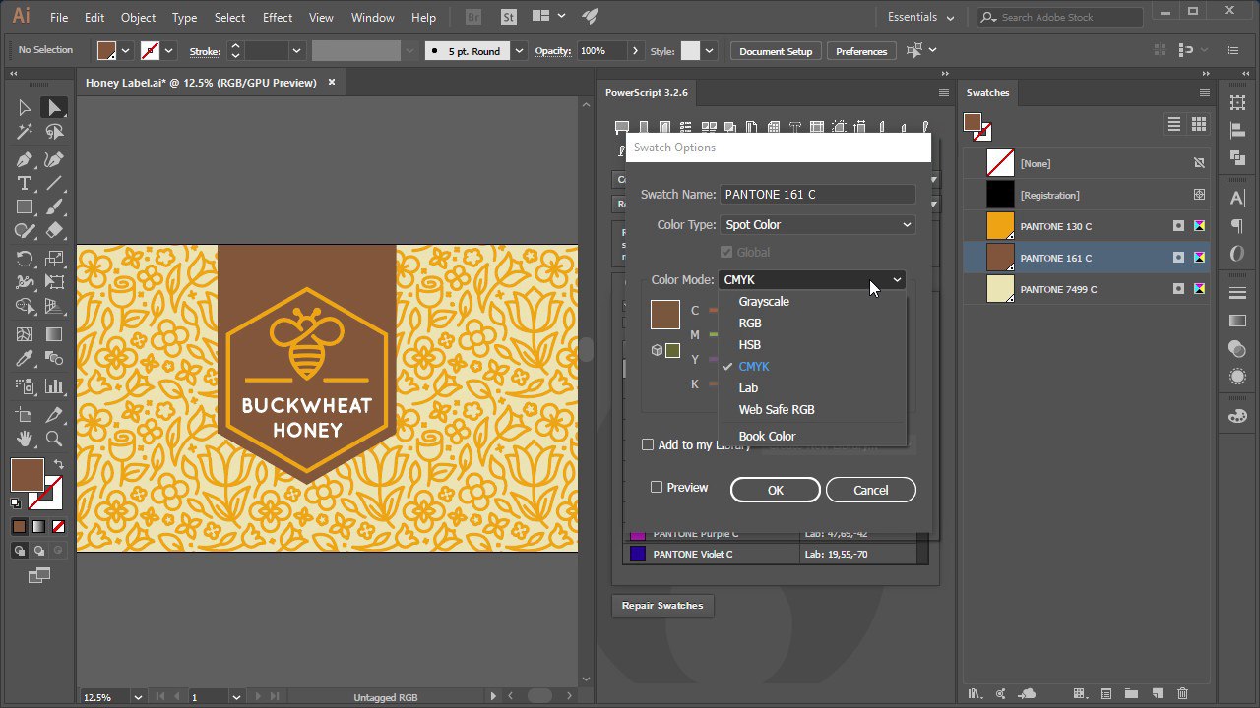Set fill to Color mode button

click(19, 527)
